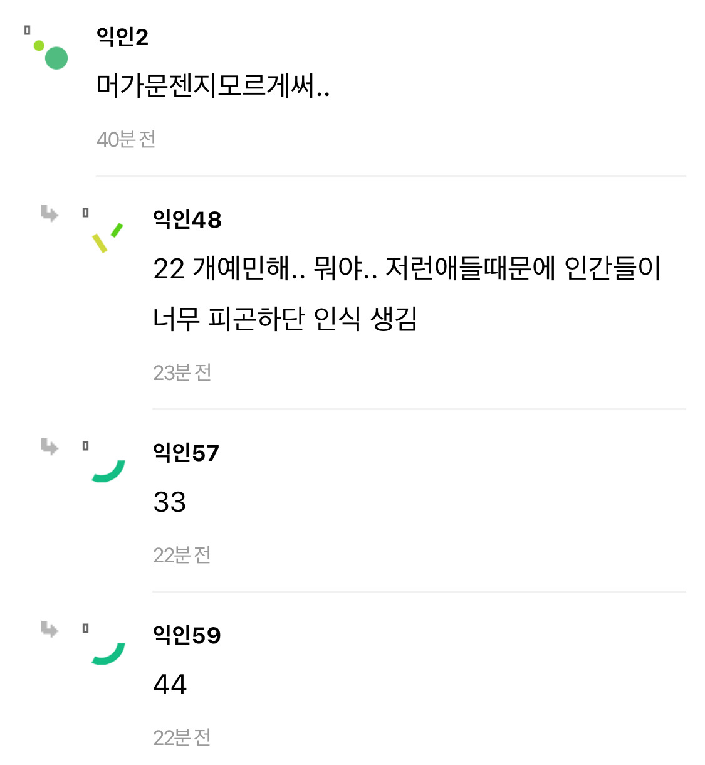
Task: Click small square badge by 익인59's avatar
Action: [85, 628]
